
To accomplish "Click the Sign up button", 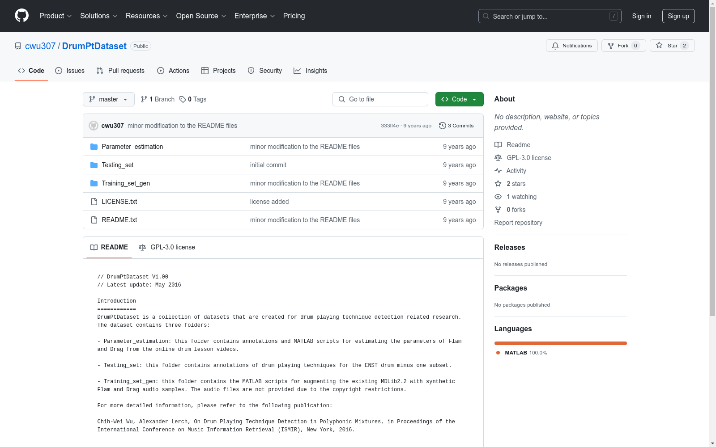I will click(x=678, y=16).
